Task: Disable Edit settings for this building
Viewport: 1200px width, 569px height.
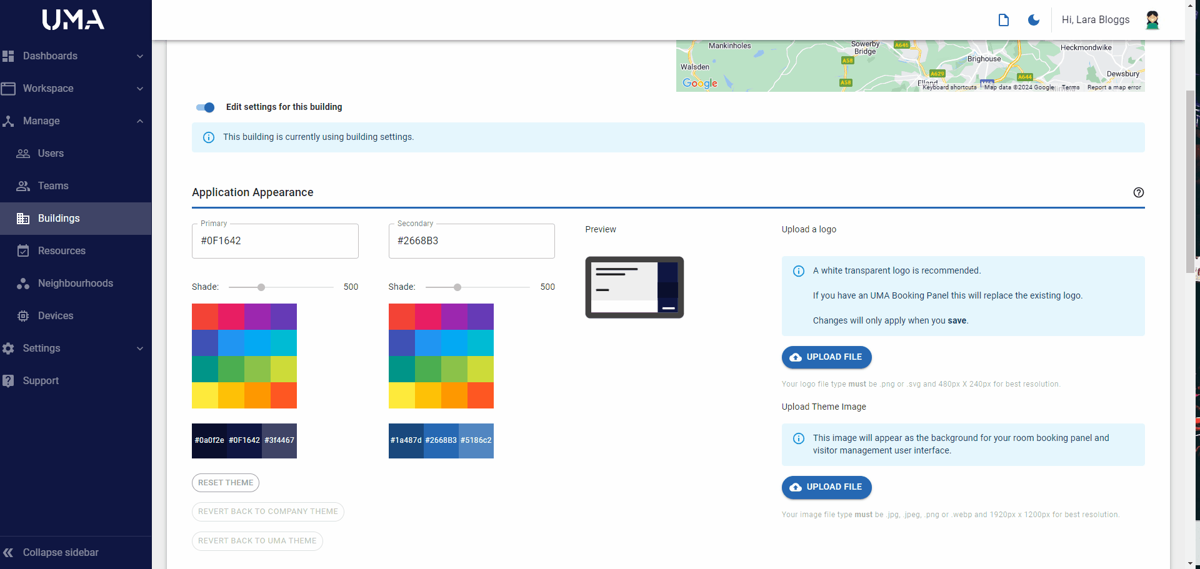Action: [205, 107]
